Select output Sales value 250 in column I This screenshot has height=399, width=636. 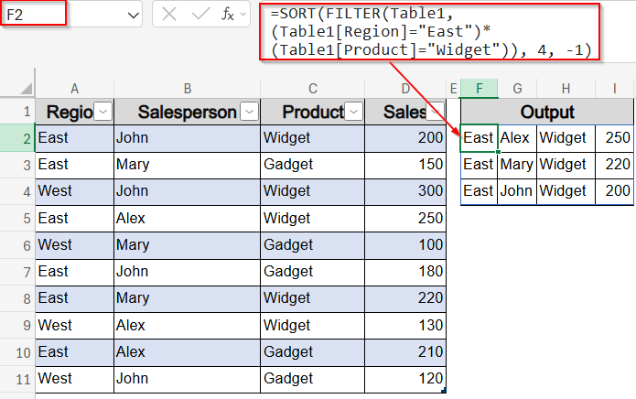click(615, 138)
